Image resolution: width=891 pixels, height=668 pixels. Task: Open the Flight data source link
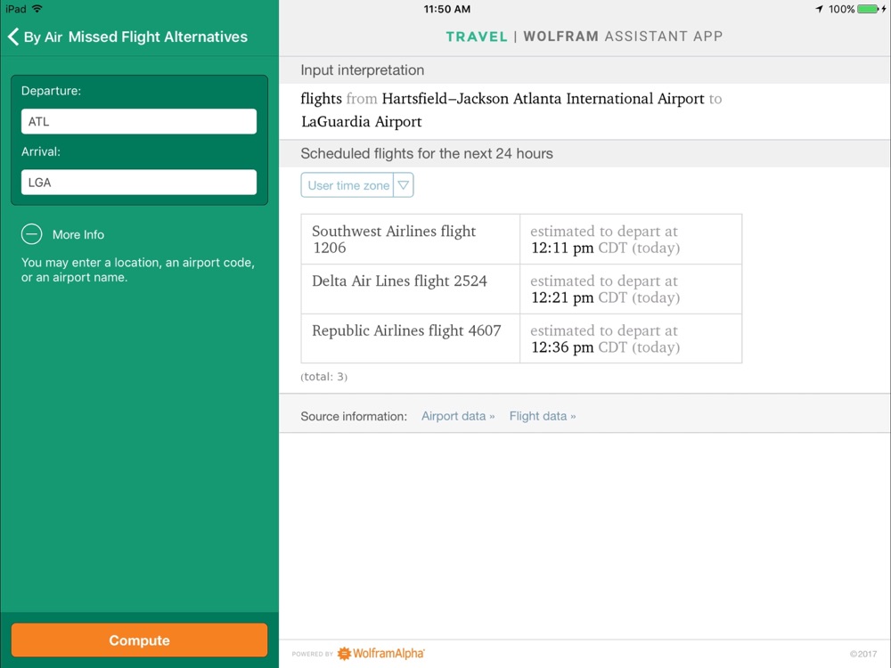click(542, 416)
